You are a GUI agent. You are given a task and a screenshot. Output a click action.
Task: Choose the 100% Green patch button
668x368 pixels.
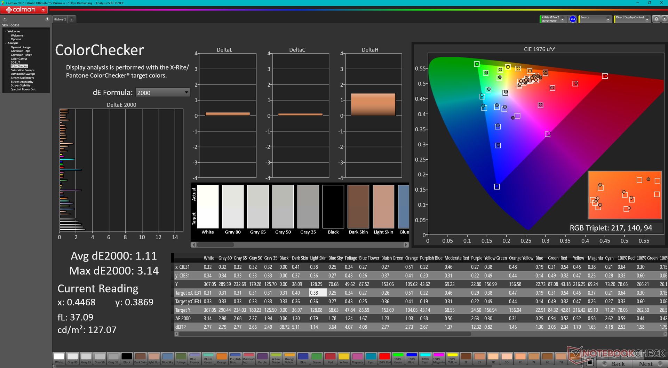click(x=398, y=358)
